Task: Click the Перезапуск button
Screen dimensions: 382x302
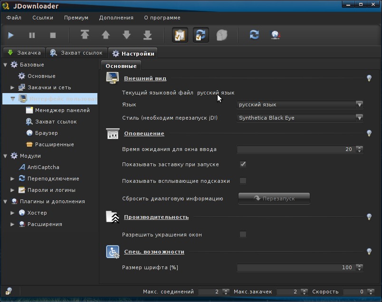Action: (274, 198)
